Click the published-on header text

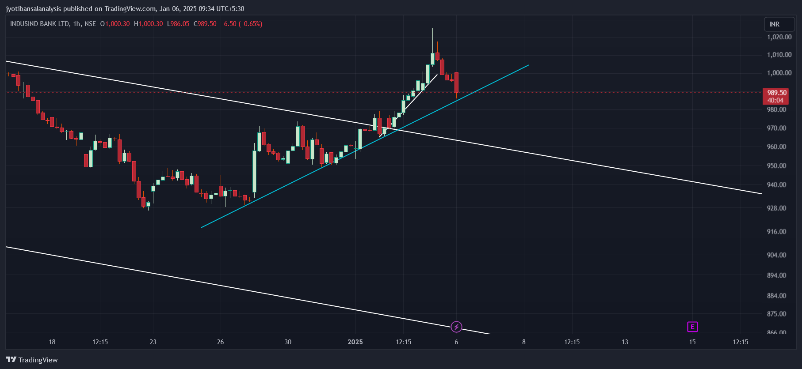click(125, 9)
